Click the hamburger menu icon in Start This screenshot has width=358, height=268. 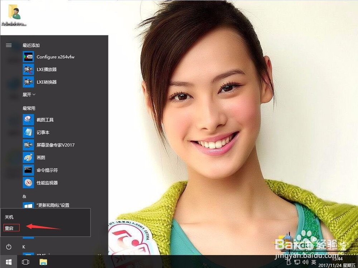9,45
